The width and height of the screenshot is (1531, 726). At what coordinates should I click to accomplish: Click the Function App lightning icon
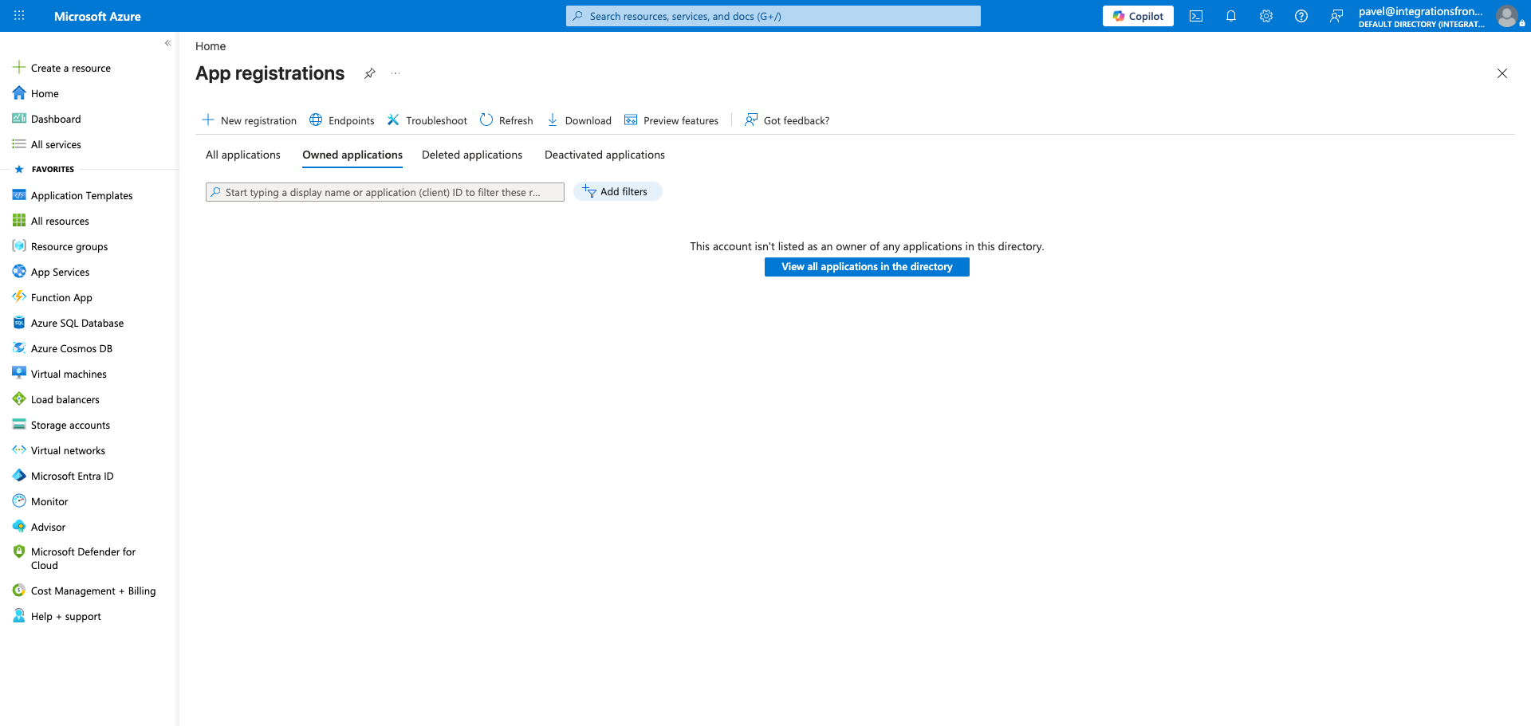click(19, 297)
